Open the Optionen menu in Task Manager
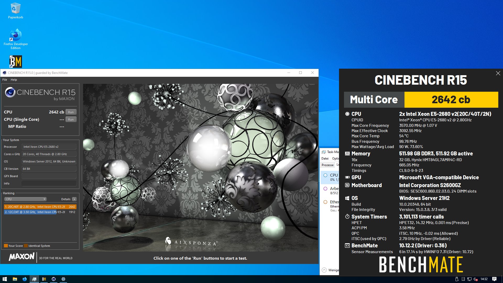 (x=335, y=159)
